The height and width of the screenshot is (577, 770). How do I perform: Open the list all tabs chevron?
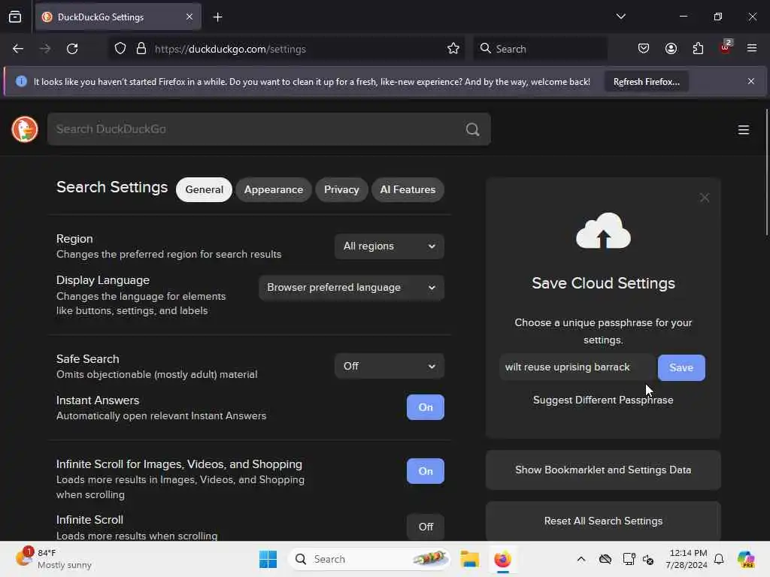pos(620,17)
